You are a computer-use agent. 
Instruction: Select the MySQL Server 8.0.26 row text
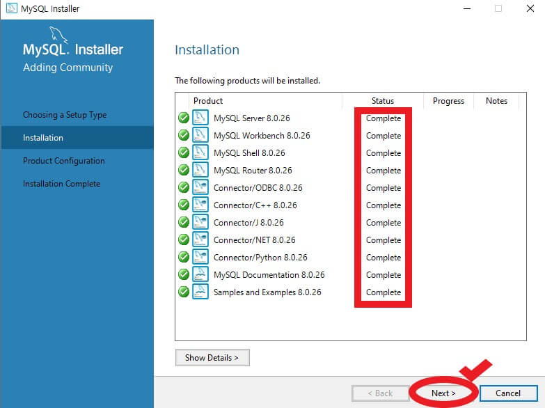coord(252,118)
